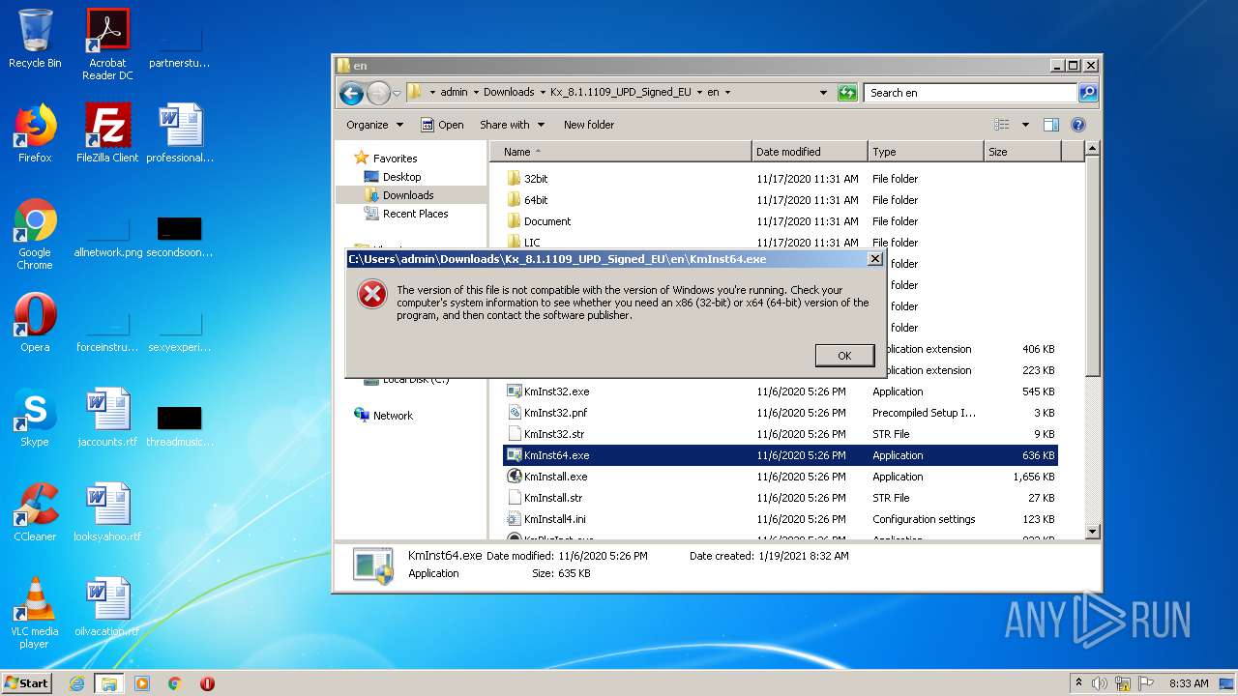
Task: Click the taskbar Opera icon
Action: (207, 683)
